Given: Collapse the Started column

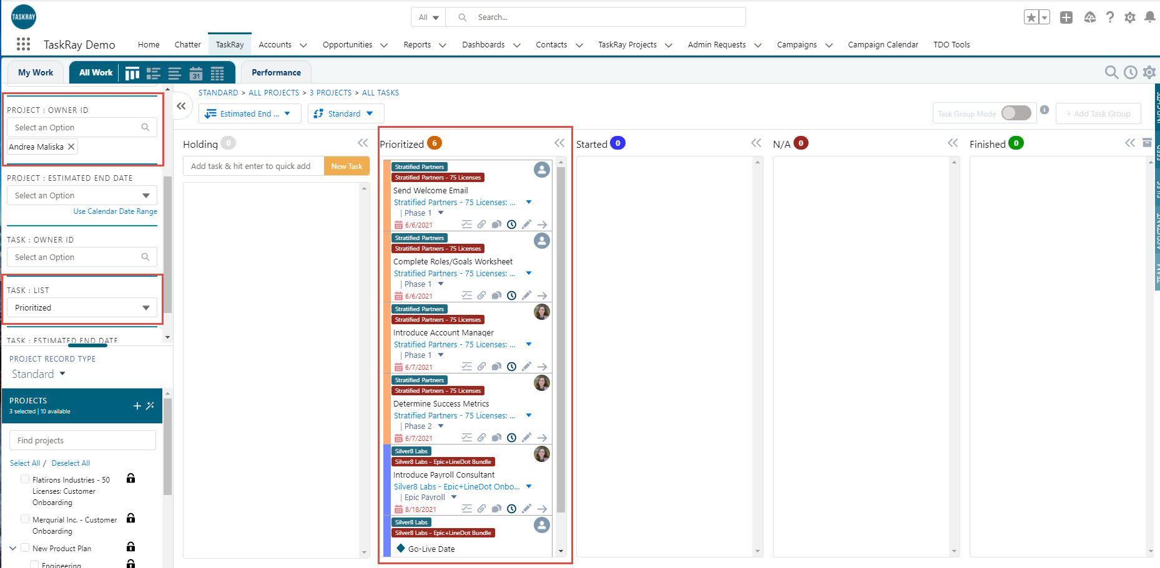Looking at the screenshot, I should (756, 143).
